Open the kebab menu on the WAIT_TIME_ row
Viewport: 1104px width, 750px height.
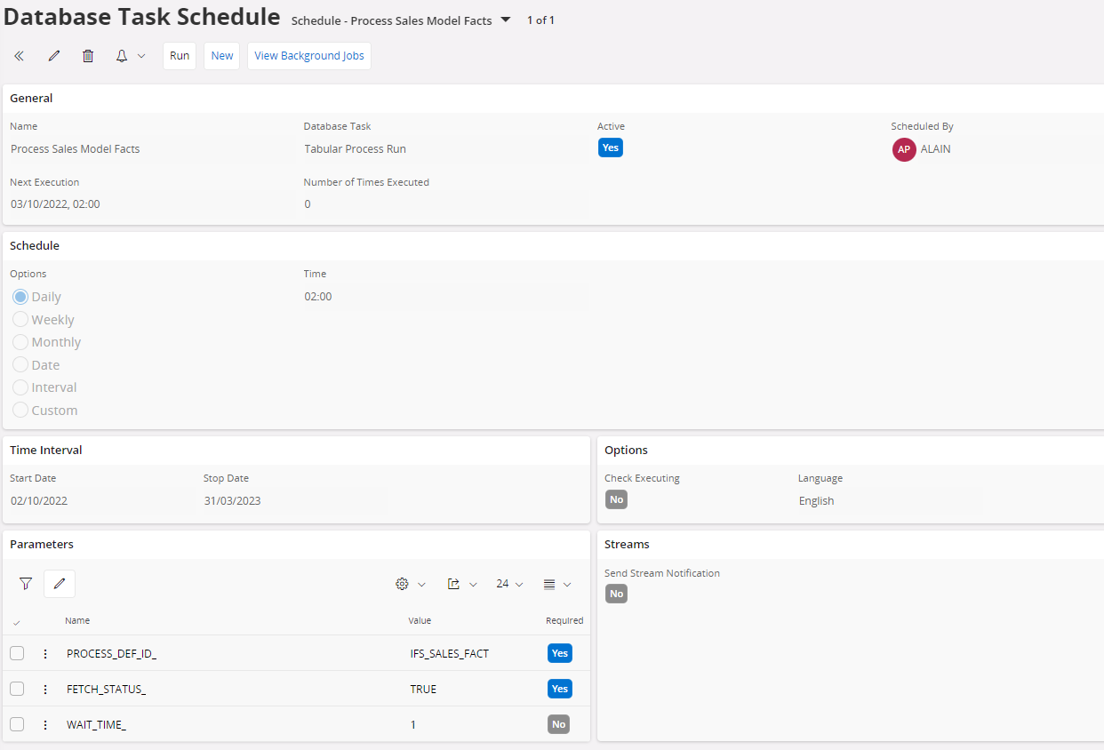tap(45, 724)
